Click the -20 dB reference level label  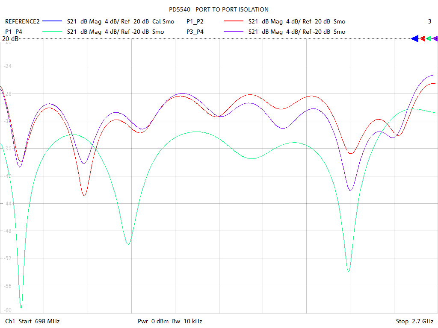coord(9,39)
